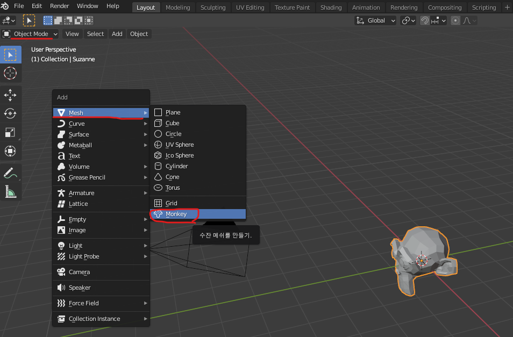
Task: Add a Monkey mesh
Action: tap(198, 214)
